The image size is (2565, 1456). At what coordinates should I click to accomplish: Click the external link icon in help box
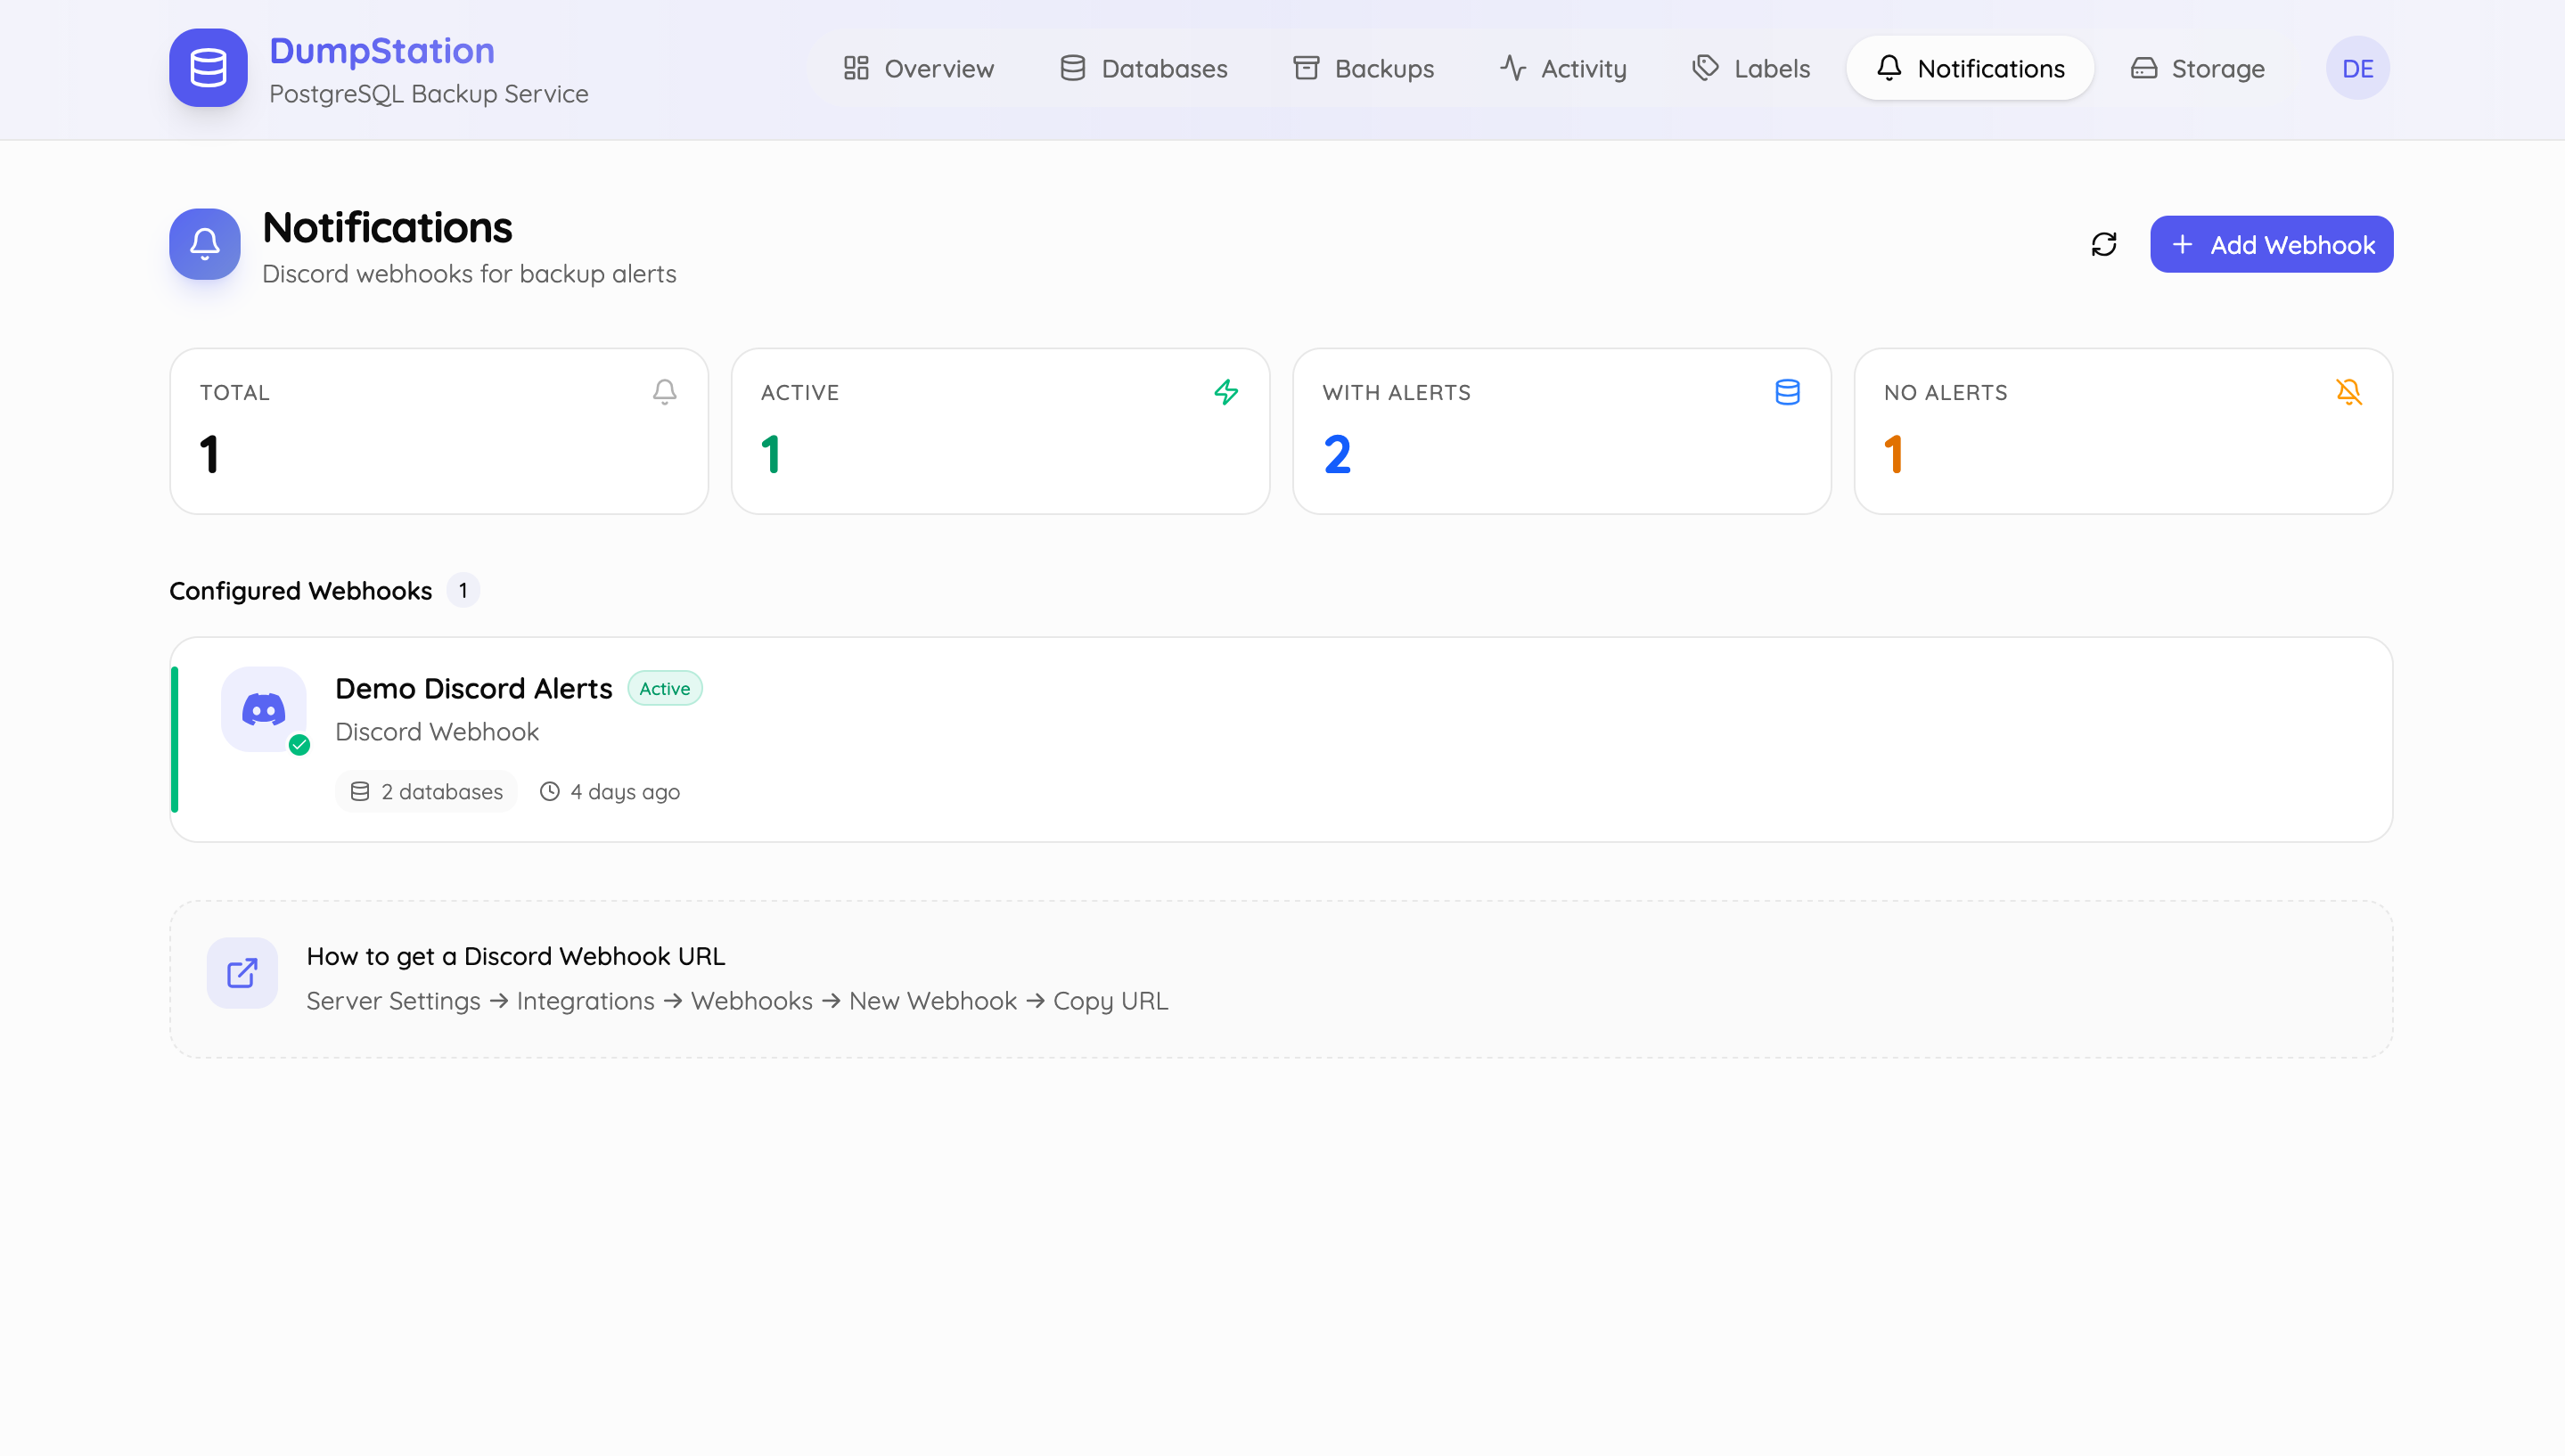click(x=242, y=973)
